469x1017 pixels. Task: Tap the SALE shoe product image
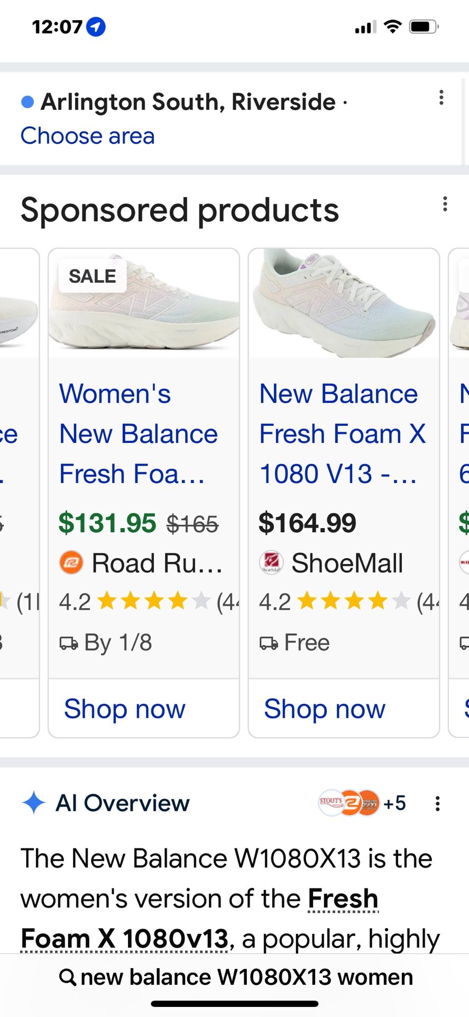144,305
